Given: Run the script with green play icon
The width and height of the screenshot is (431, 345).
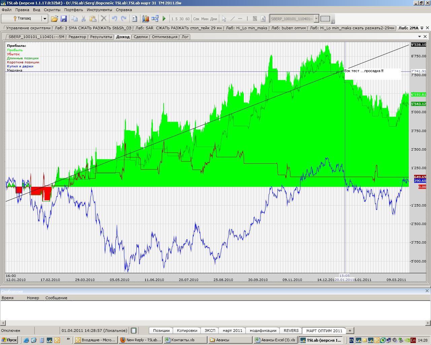Looking at the screenshot, I should [164, 19].
